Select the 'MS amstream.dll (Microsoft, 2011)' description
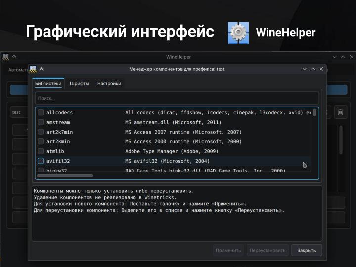This screenshot has height=267, width=356. [x=173, y=122]
